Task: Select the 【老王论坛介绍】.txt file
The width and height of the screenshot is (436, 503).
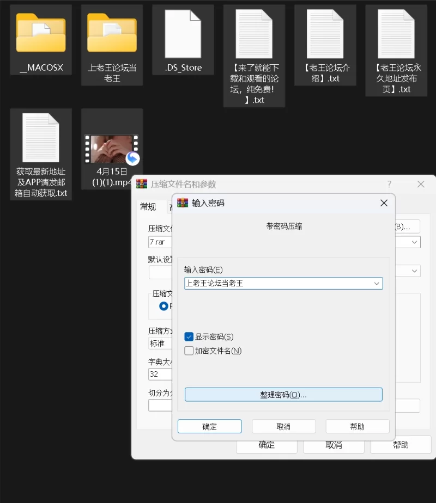Action: coord(325,33)
